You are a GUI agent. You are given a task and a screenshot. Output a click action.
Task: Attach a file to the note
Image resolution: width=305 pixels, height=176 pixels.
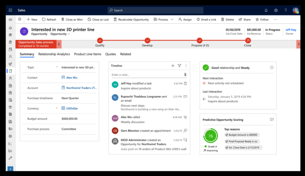(185, 75)
